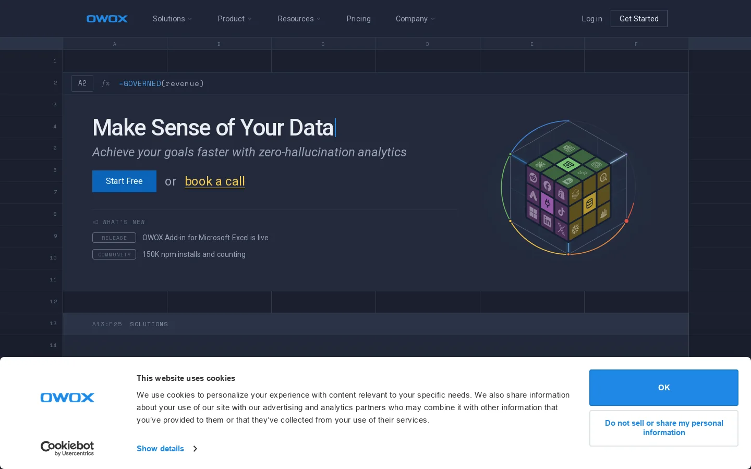
Task: Open the Pricing page
Action: tap(358, 19)
